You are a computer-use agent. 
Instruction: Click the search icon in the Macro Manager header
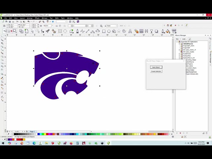(x=189, y=39)
